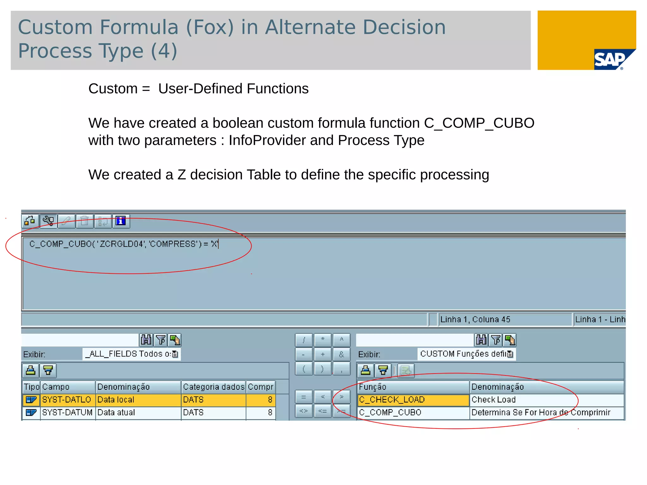Select the SYST-DATUM field cell
647x485 pixels.
pos(68,413)
